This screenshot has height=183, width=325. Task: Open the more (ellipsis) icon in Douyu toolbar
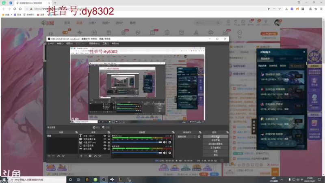tap(240, 33)
